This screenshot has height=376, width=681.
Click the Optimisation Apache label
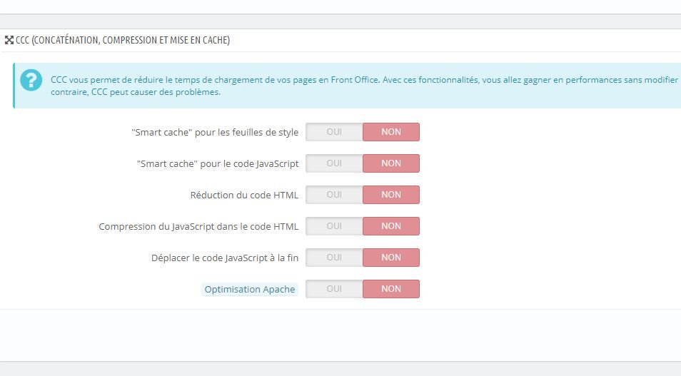[x=250, y=289]
